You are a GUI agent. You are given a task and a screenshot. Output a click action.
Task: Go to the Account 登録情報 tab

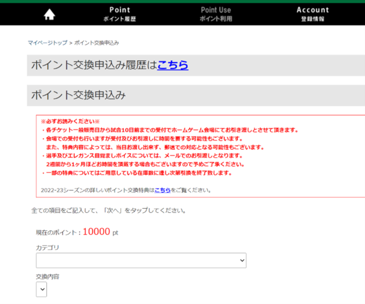[313, 14]
